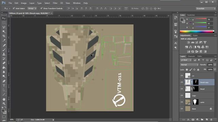This screenshot has height=122, width=218.
Task: Select the Lasso tool
Action: 4,27
